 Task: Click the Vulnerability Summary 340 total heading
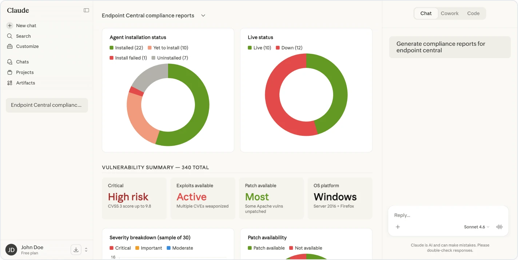tap(155, 167)
